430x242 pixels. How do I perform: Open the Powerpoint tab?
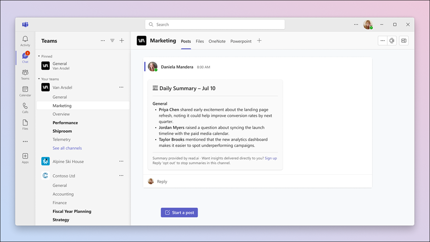click(x=241, y=41)
